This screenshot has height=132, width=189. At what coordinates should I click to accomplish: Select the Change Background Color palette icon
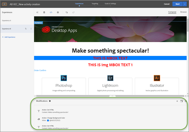(39, 119)
